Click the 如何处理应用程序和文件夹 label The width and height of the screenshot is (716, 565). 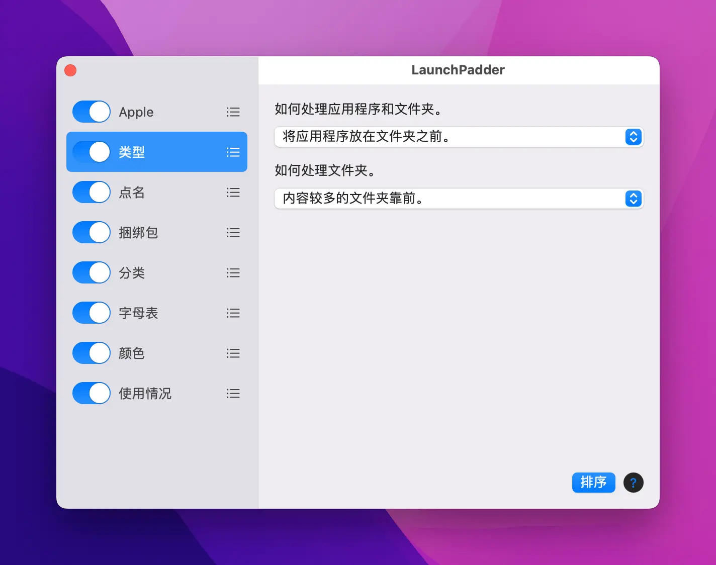click(x=359, y=109)
